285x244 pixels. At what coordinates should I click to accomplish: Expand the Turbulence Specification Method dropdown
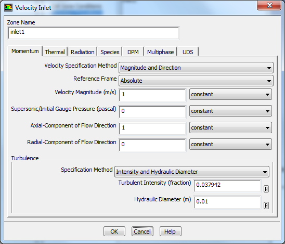(x=192, y=172)
